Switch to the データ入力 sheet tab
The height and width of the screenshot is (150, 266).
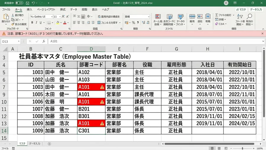tap(35, 144)
